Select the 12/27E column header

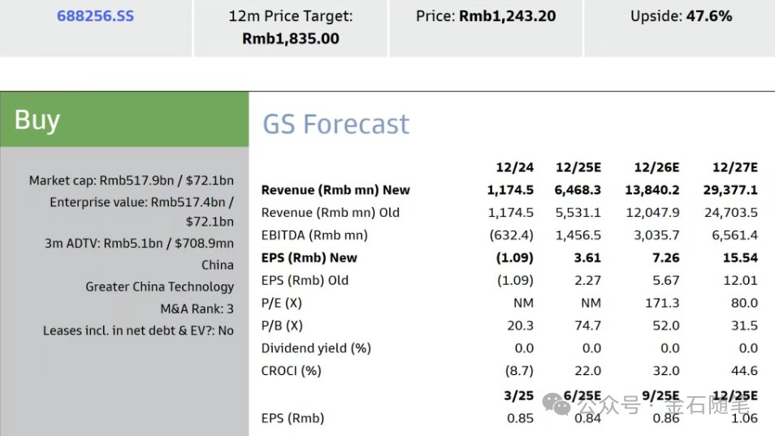(x=734, y=167)
